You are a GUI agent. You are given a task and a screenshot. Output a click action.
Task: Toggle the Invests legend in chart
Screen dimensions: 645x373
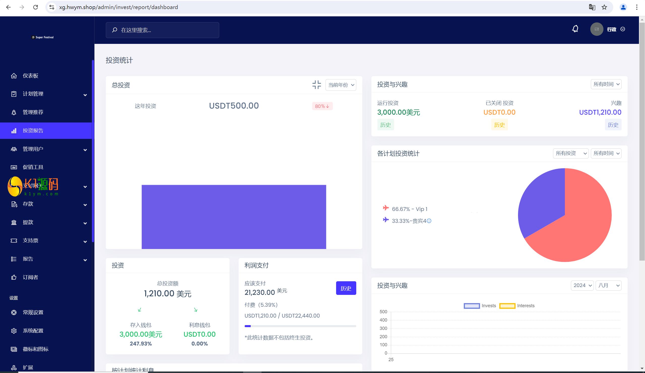tap(471, 306)
